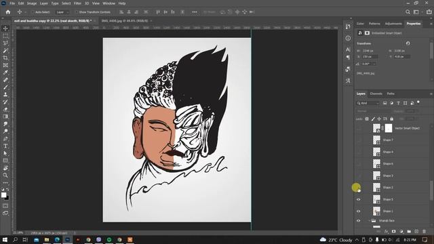The width and height of the screenshot is (434, 244).
Task: Select the Spot Healing Brush tool
Action: [x=5, y=80]
